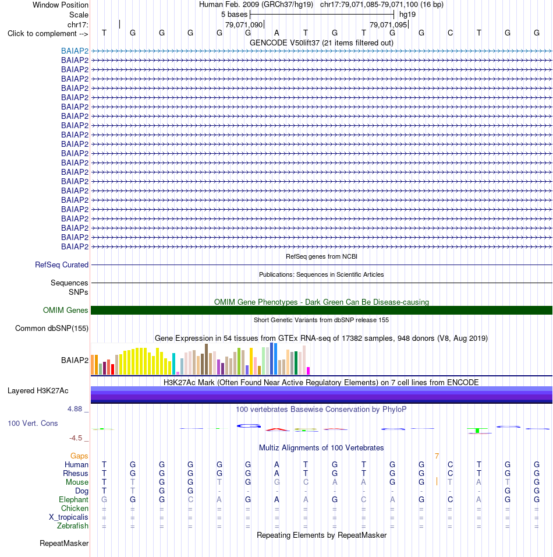The image size is (553, 557).
Task: Click the 'RefSeq genes from NCBI' title
Action: [x=321, y=256]
